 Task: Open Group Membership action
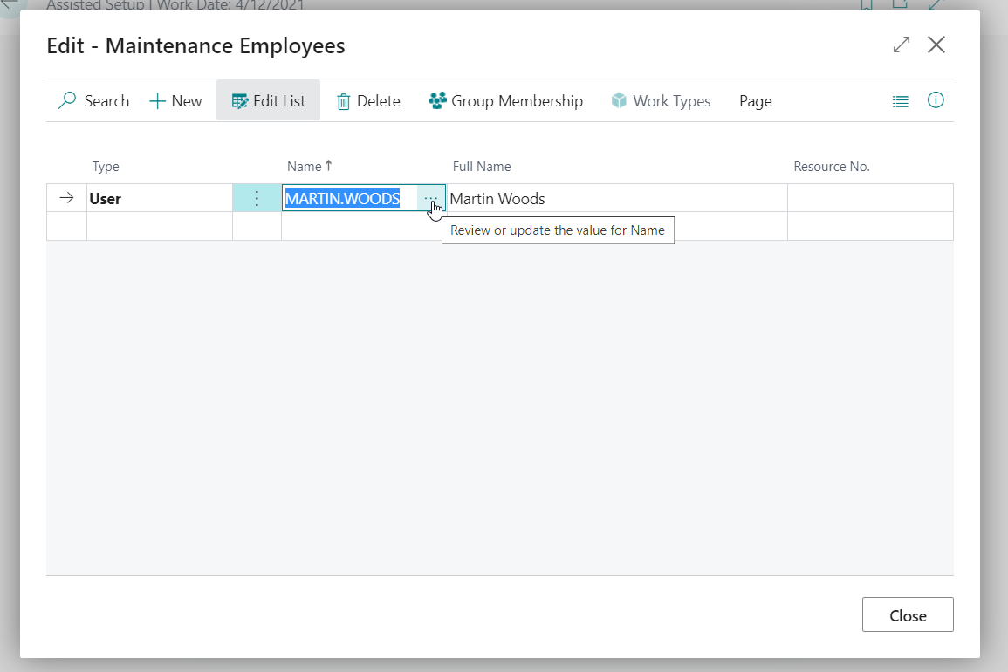click(506, 101)
